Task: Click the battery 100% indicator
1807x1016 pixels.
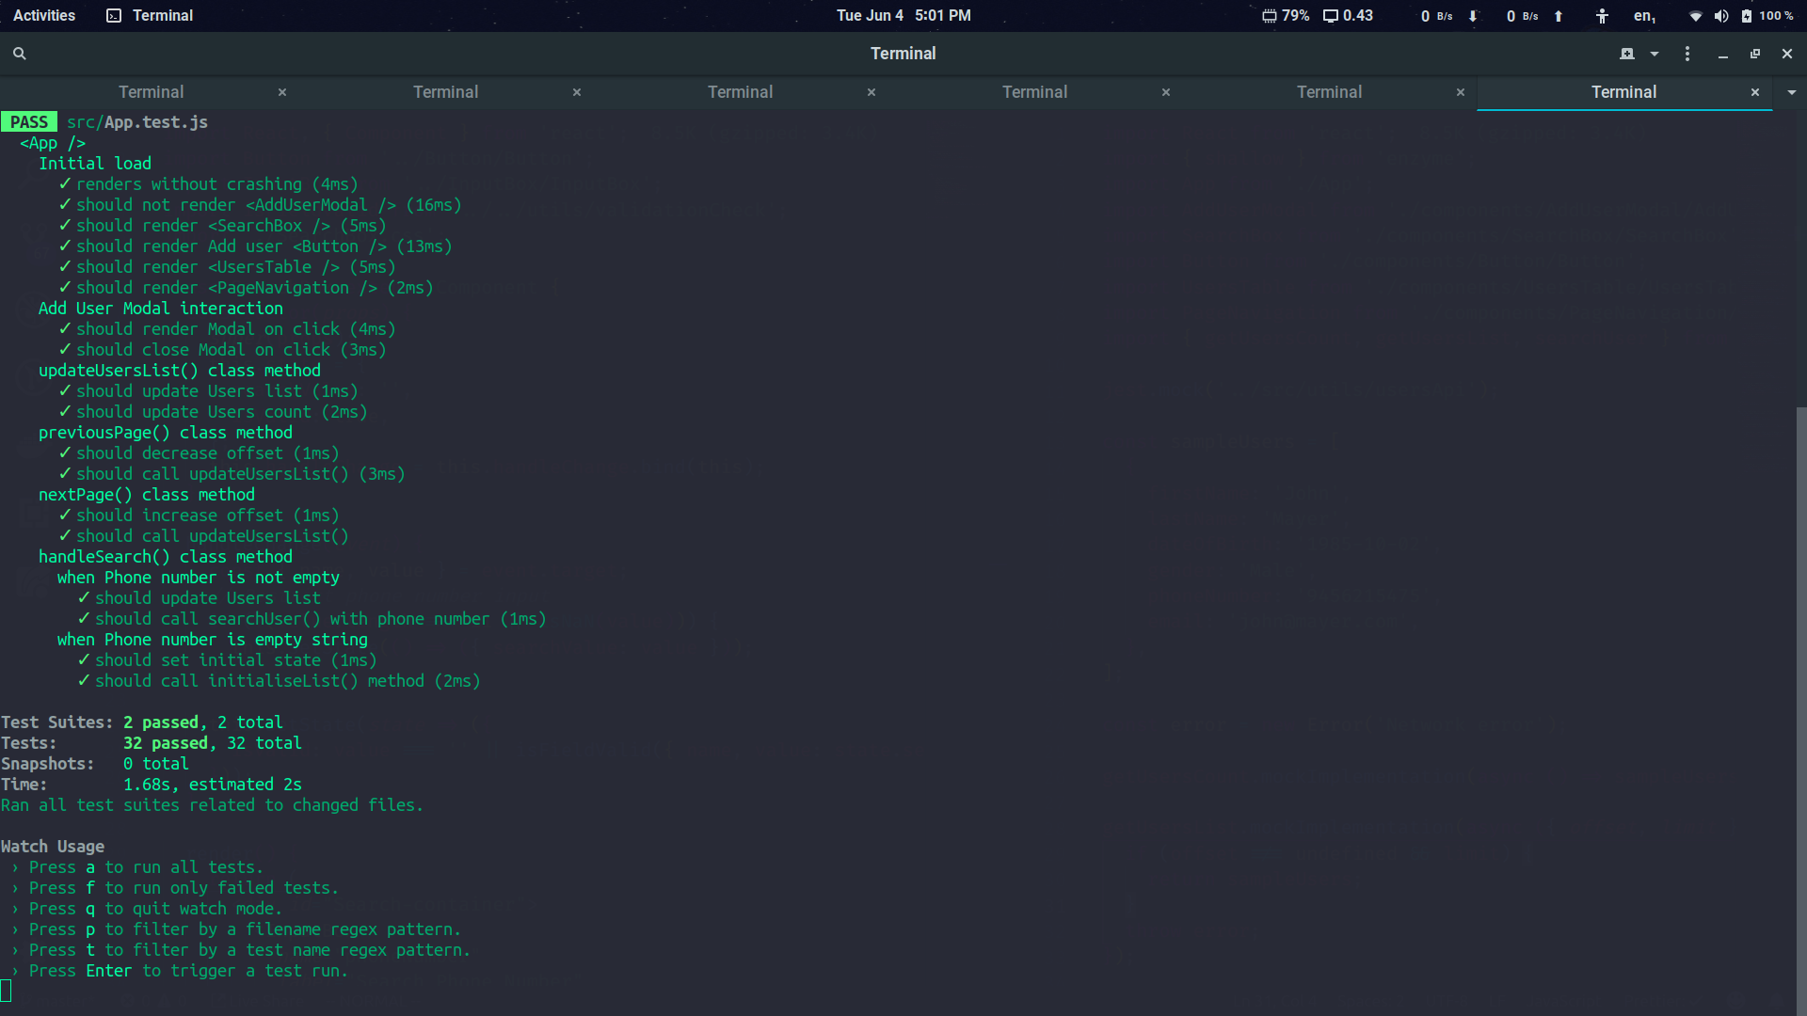Action: click(1767, 16)
